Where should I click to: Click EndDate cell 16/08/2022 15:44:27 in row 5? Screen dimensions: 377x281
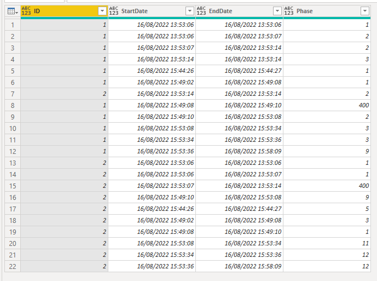240,71
